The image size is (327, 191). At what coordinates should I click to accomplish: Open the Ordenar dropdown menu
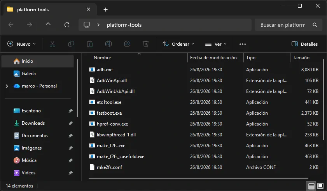[178, 44]
